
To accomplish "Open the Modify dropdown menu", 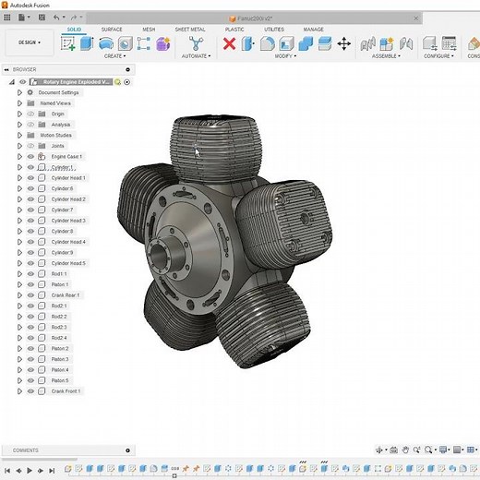I will [285, 56].
